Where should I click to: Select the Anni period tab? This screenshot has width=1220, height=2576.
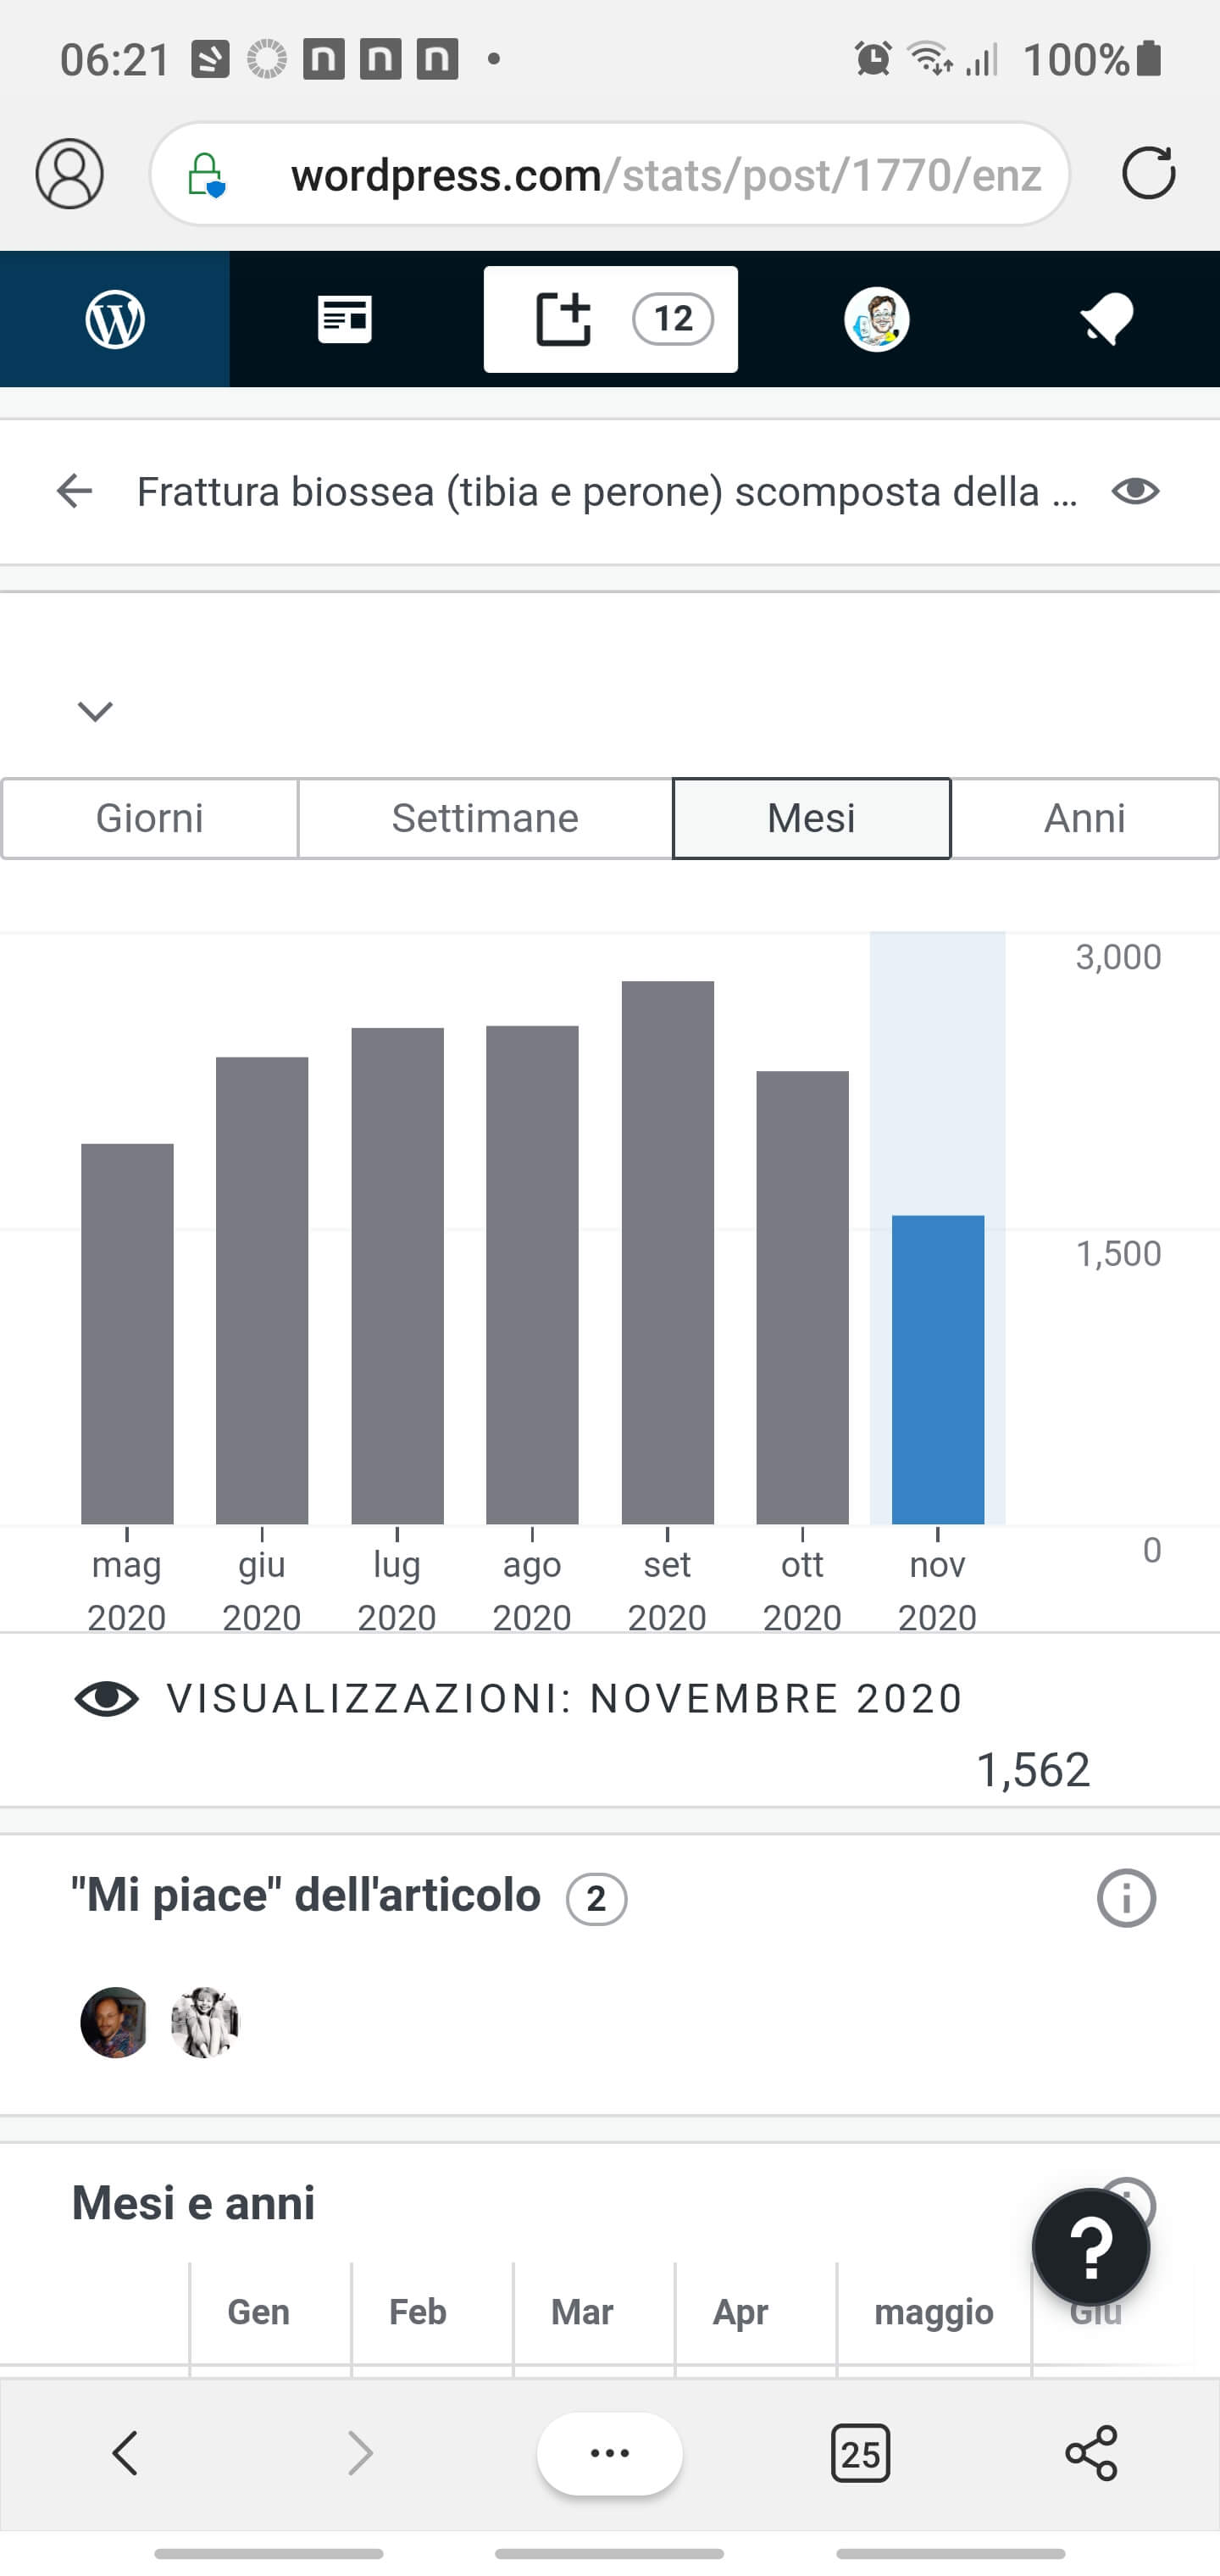click(1085, 818)
